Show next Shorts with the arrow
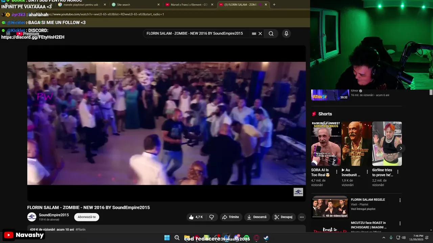 click(401, 148)
